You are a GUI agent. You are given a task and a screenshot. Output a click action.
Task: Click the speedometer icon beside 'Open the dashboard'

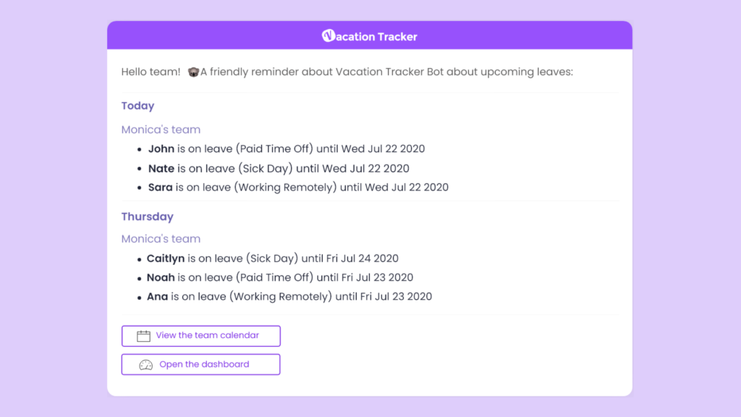point(145,364)
